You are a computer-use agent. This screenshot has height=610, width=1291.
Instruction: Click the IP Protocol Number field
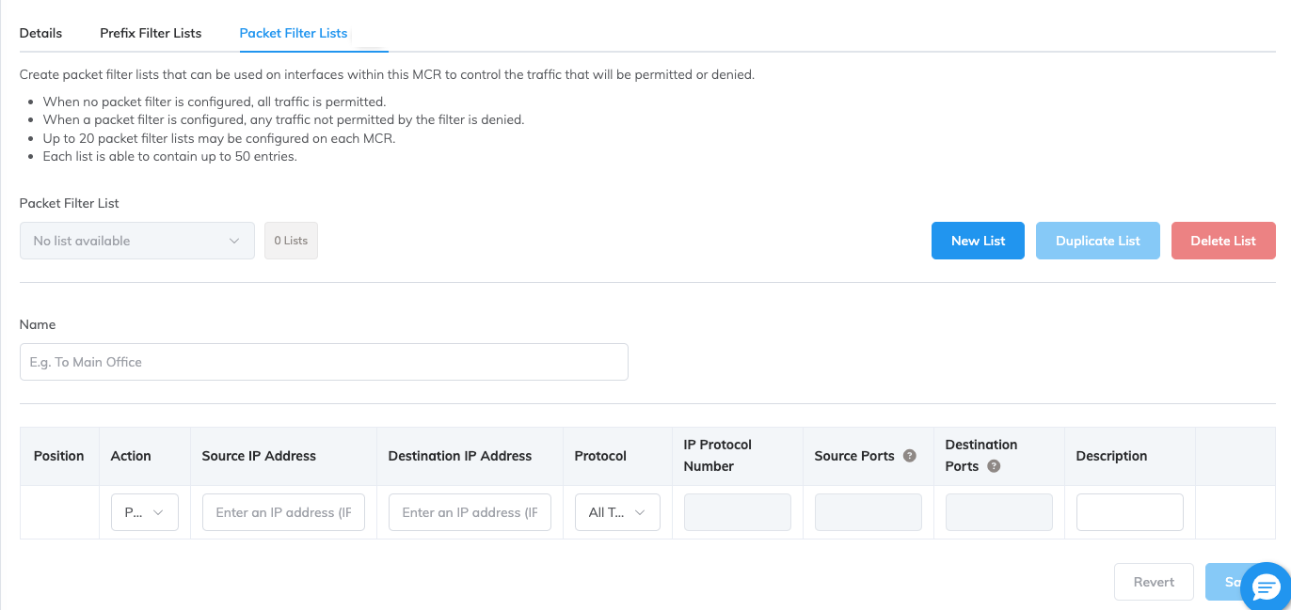(x=737, y=511)
